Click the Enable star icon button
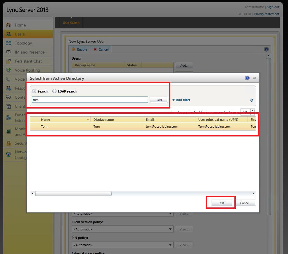This screenshot has height=254, width=288. (79, 49)
